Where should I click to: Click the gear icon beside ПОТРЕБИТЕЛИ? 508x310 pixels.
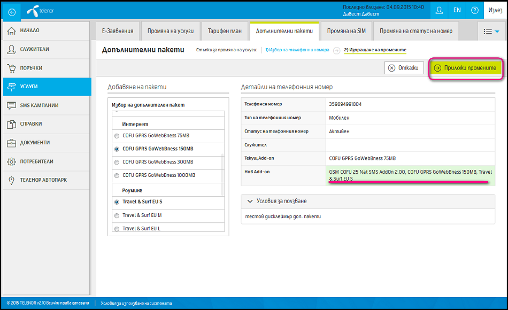(11, 161)
